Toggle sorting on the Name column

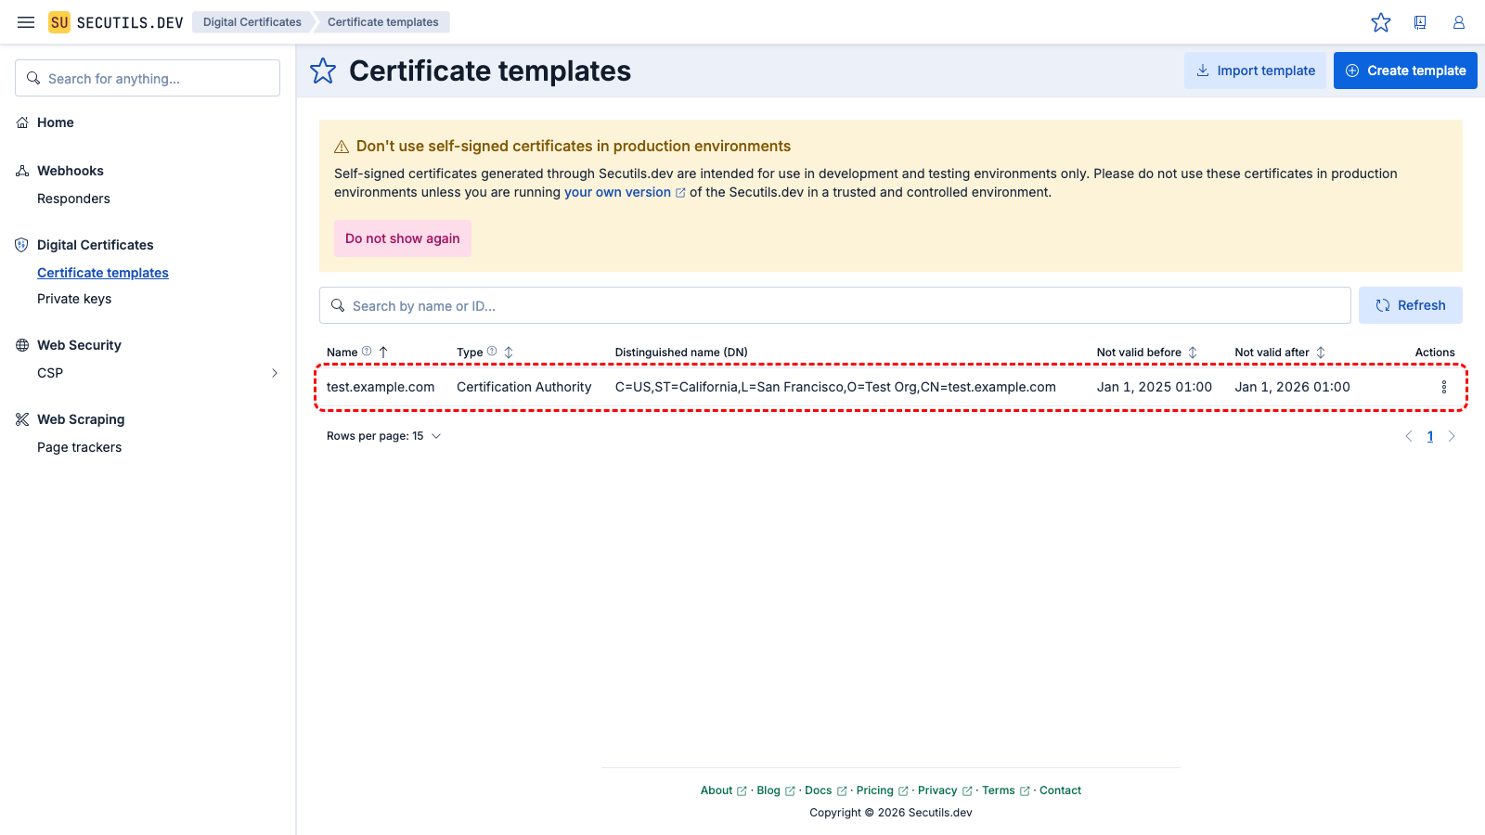[x=382, y=352]
